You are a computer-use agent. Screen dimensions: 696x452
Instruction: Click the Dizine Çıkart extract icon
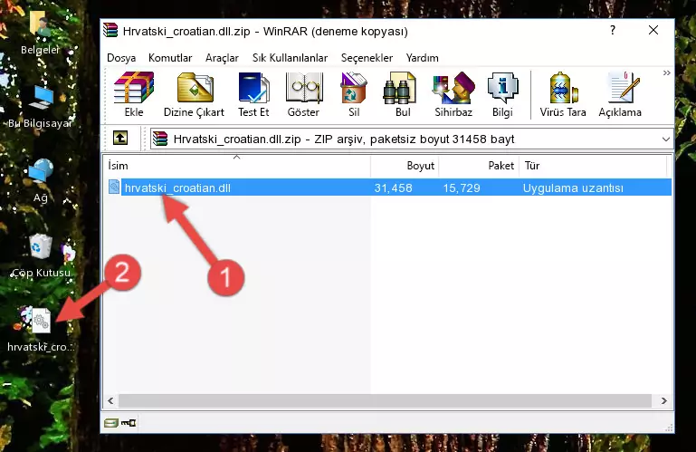click(x=194, y=95)
